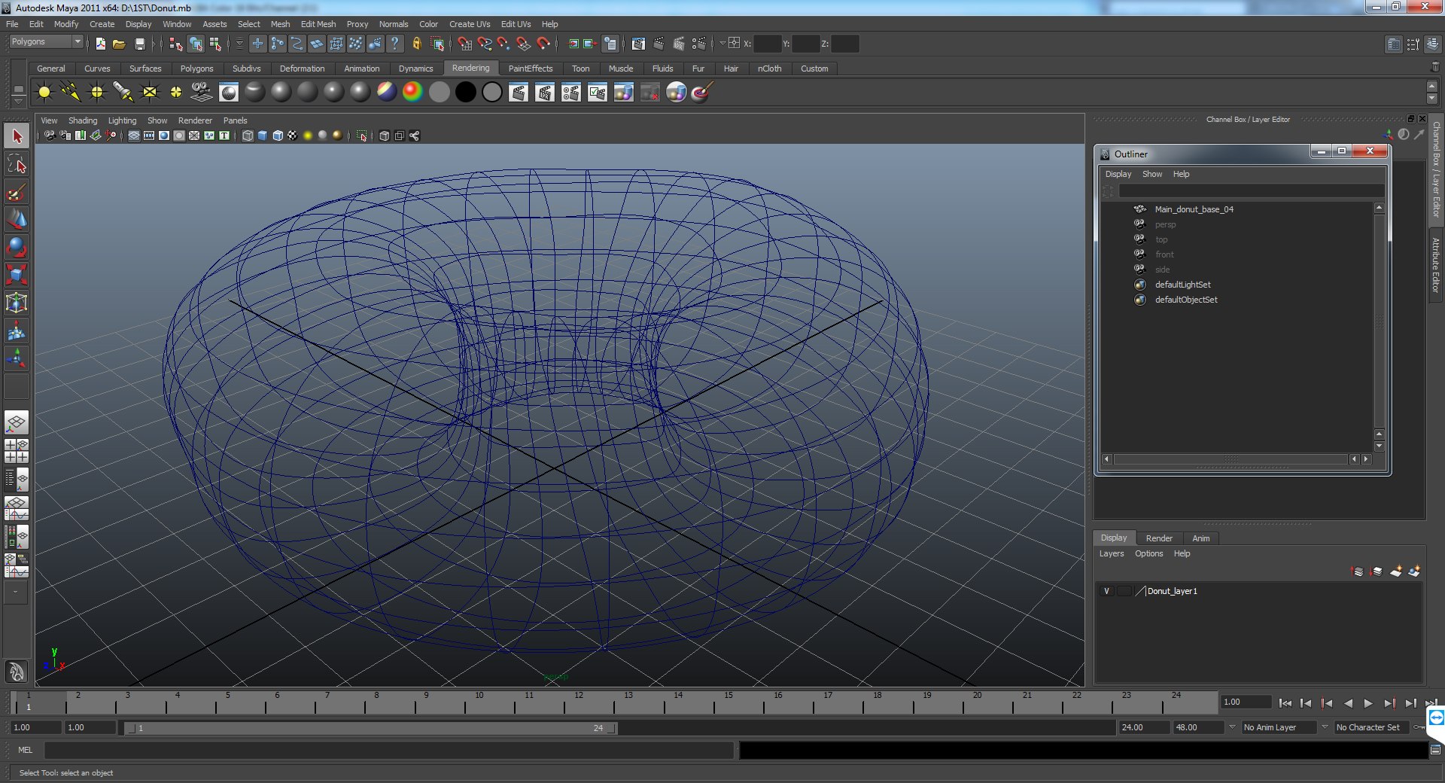The image size is (1445, 783).
Task: Create a directional light from shelf
Action: coord(71,93)
